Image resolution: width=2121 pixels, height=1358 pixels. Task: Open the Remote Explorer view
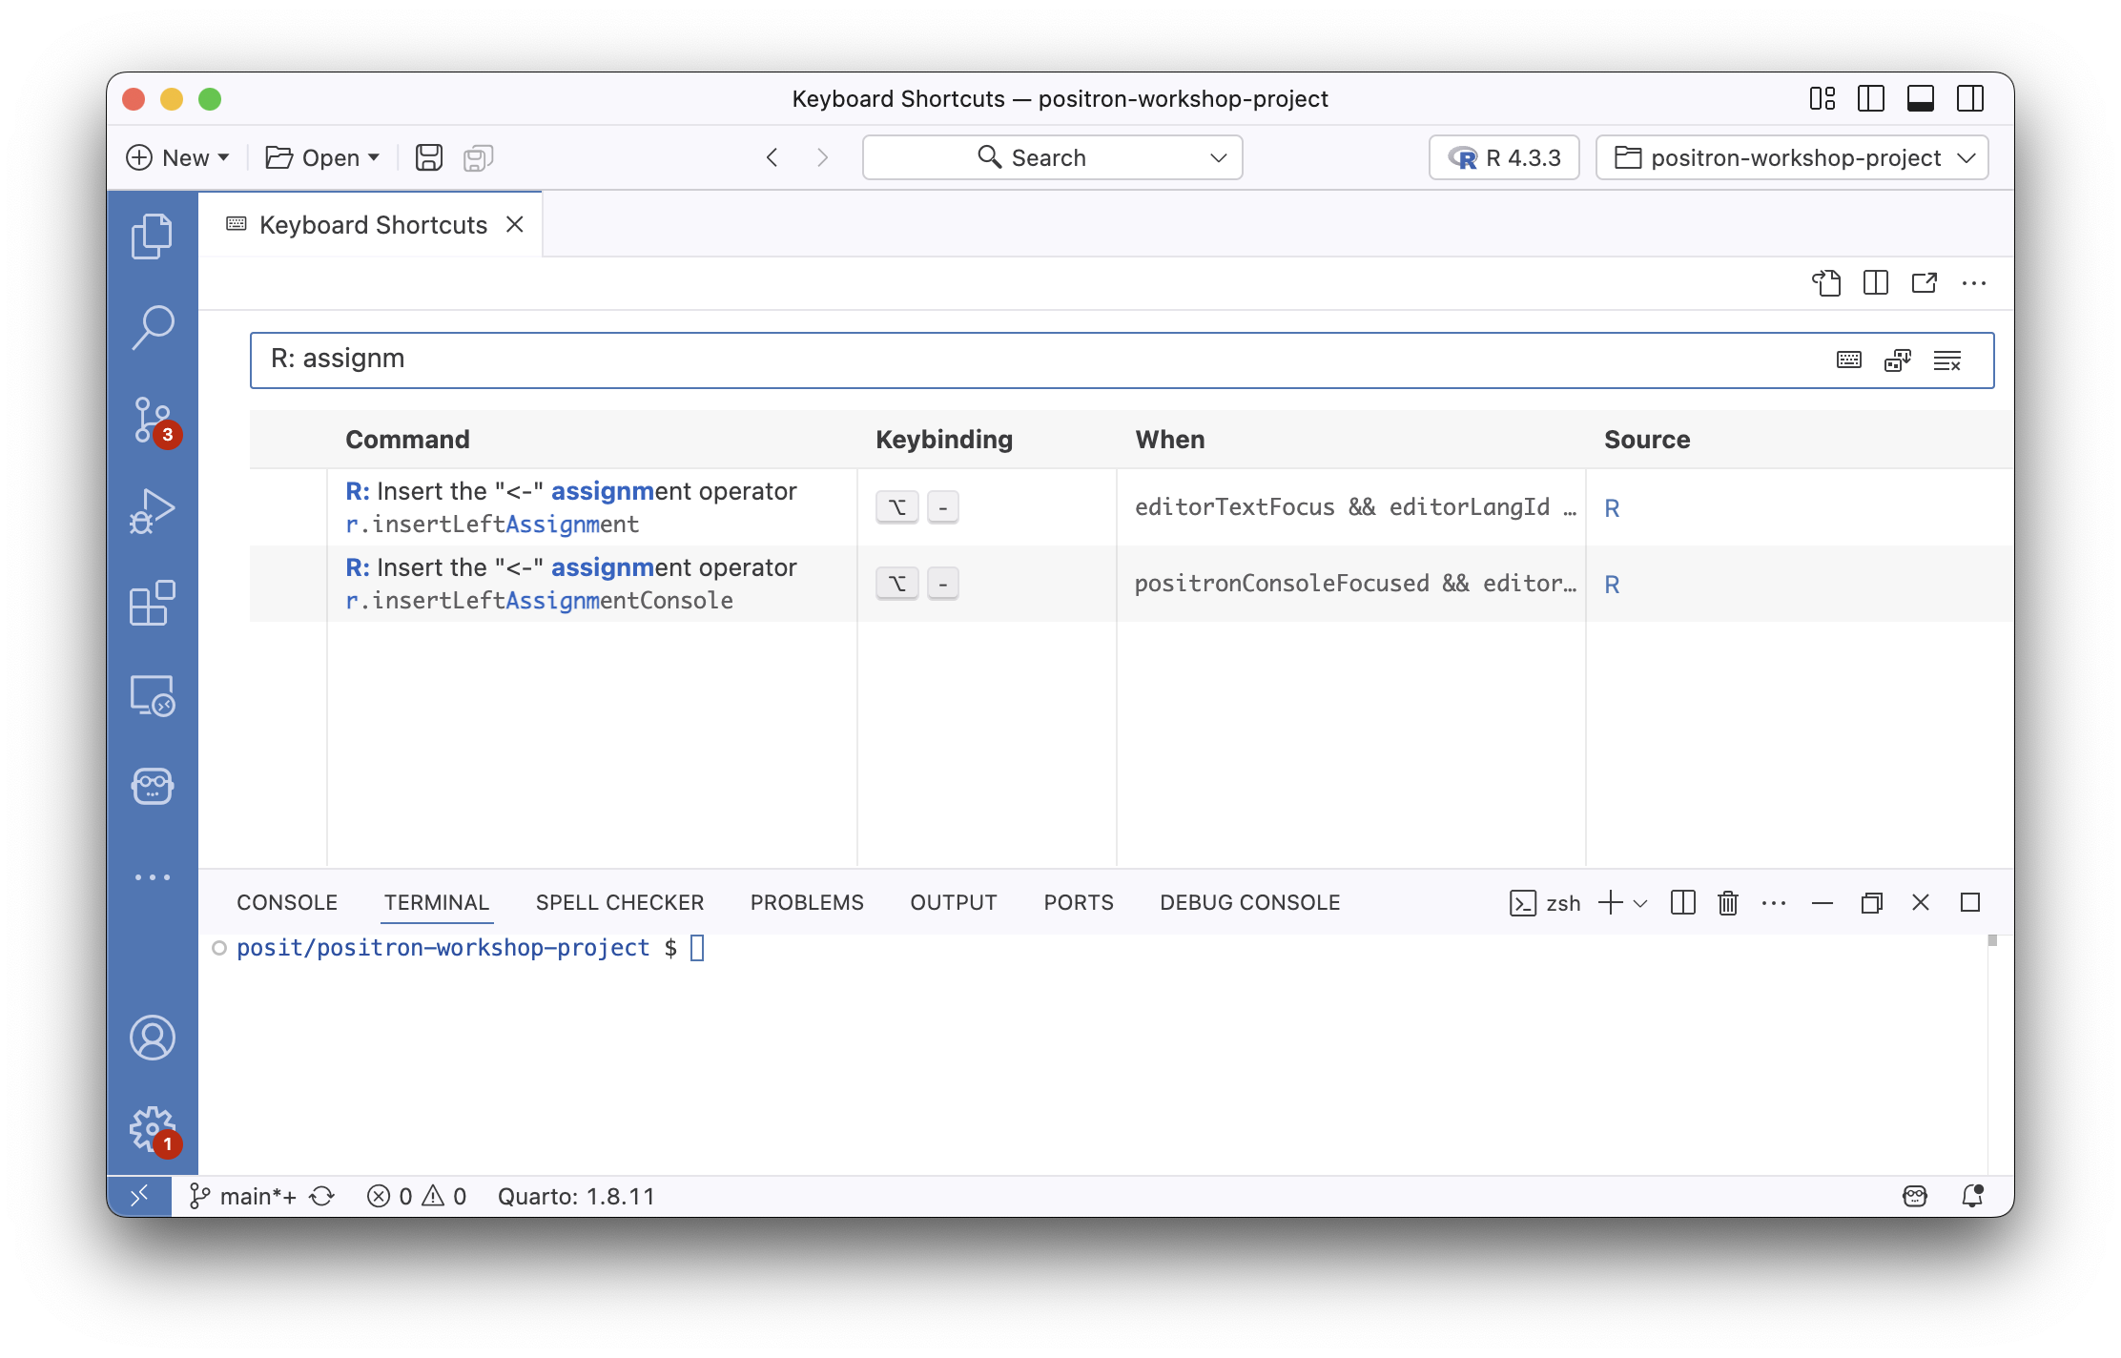pos(152,695)
